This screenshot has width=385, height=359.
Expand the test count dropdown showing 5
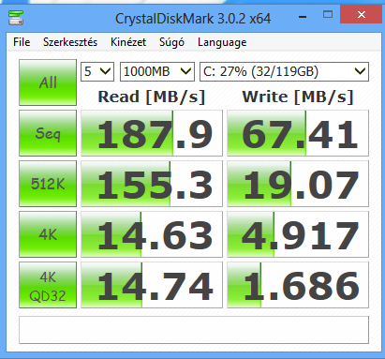(x=97, y=72)
